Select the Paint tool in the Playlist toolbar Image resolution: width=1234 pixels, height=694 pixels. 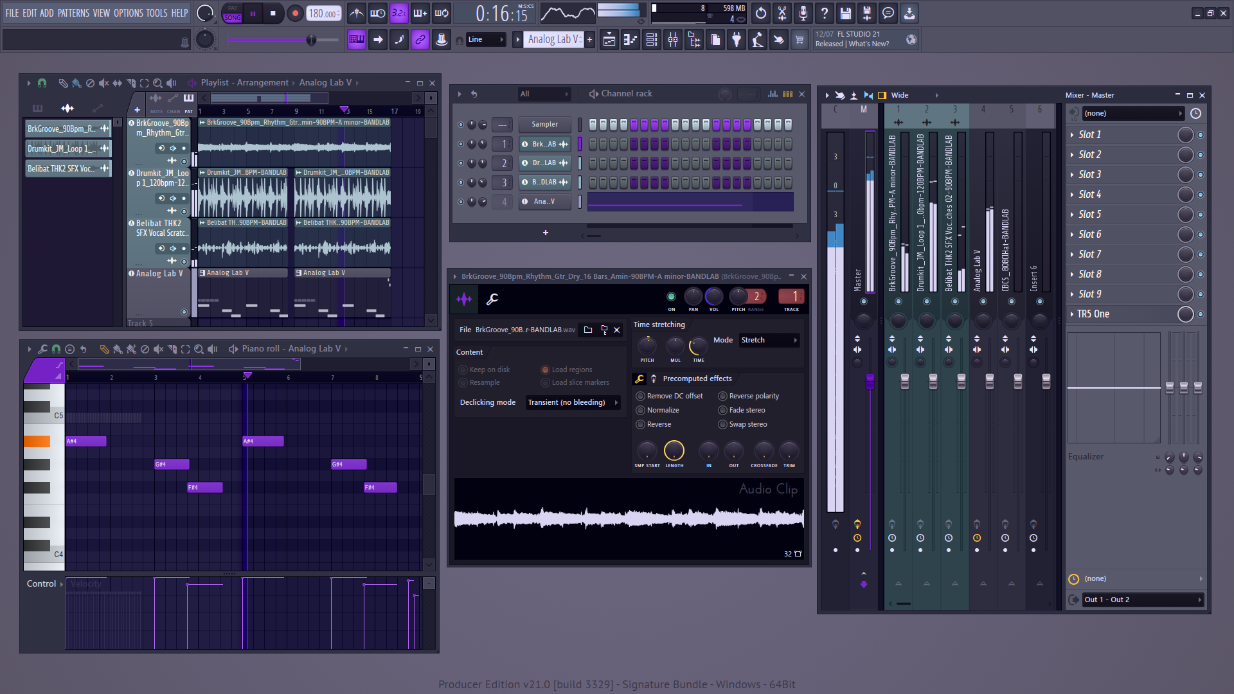(x=75, y=82)
